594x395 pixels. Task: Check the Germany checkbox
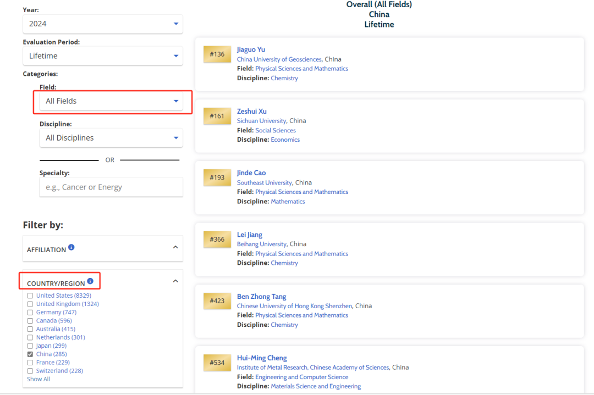coord(30,313)
